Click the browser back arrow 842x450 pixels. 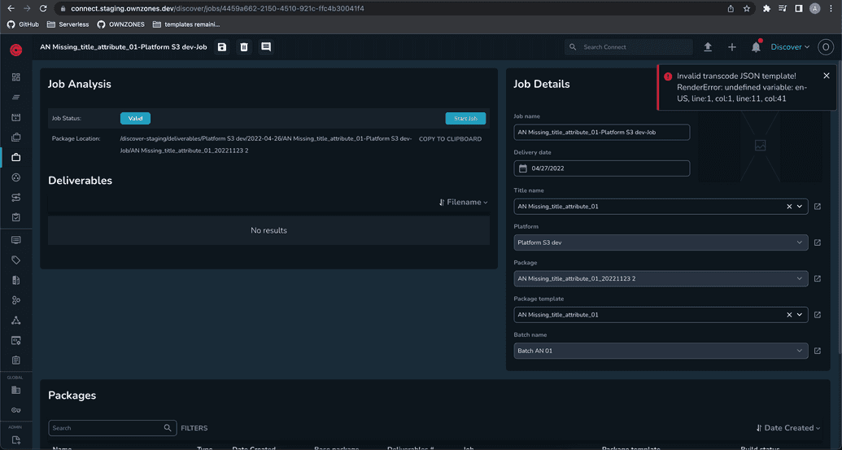(11, 9)
